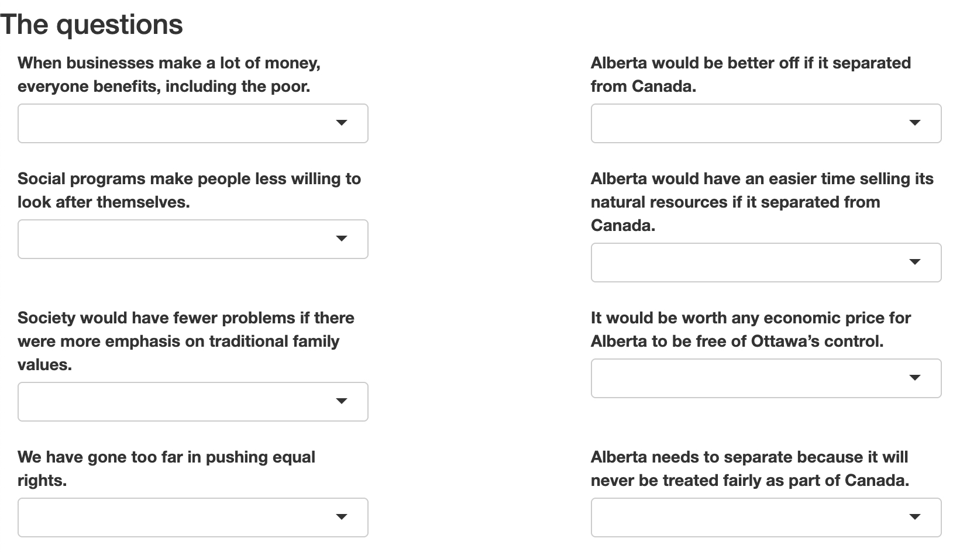The width and height of the screenshot is (953, 552).
Task: Open dropdown for 'pushing equal rights' question
Action: click(192, 517)
